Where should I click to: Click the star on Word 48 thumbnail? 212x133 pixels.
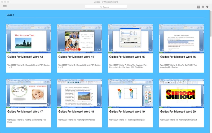click(x=61, y=105)
